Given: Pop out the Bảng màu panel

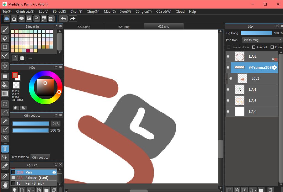Looking at the screenshot, I should pyautogui.click(x=56, y=26).
